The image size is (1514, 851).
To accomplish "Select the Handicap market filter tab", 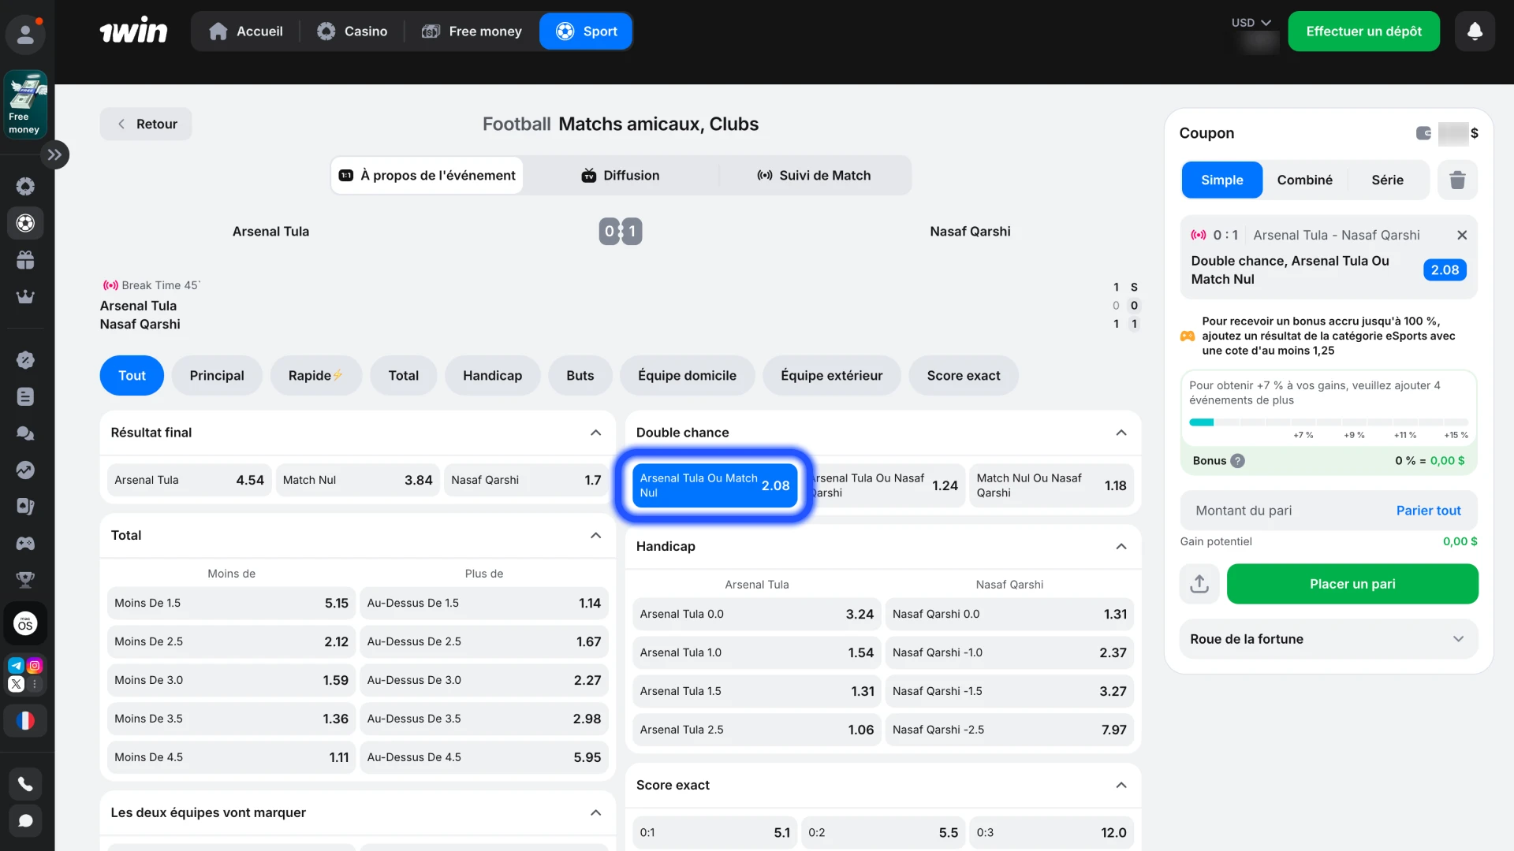I will pyautogui.click(x=492, y=376).
